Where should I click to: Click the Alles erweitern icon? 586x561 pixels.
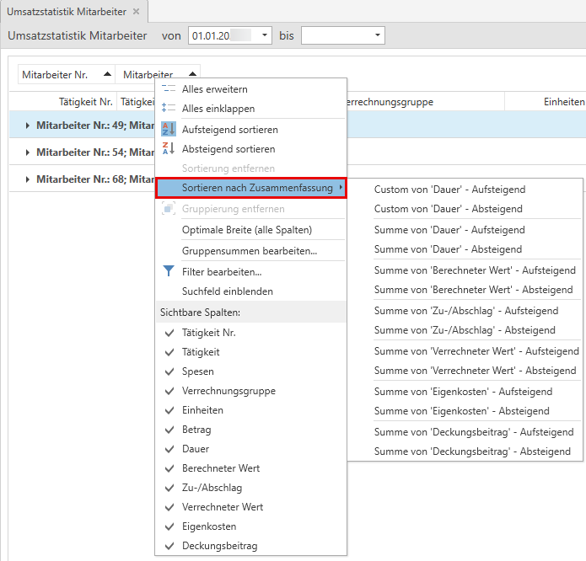(169, 88)
